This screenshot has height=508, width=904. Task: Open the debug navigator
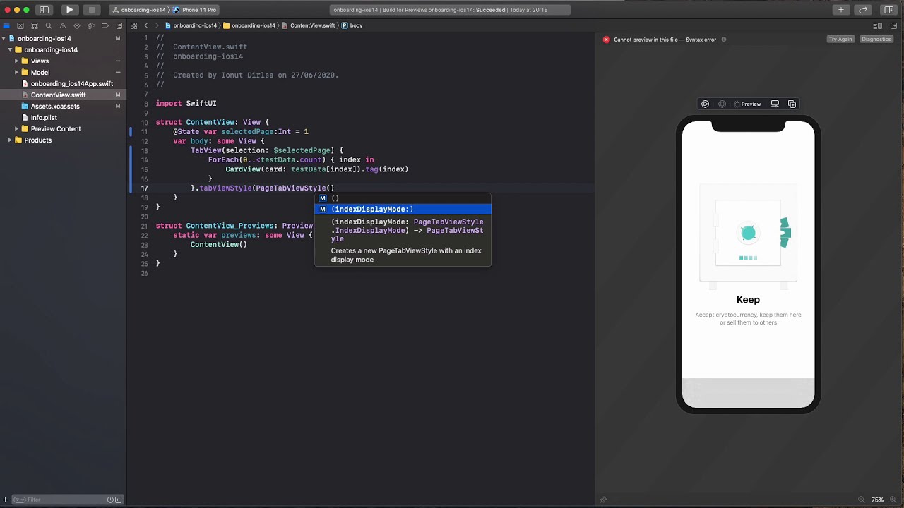(91, 25)
